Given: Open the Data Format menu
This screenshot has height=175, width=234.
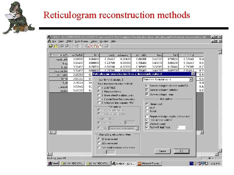Looking at the screenshot, I should (x=82, y=41).
